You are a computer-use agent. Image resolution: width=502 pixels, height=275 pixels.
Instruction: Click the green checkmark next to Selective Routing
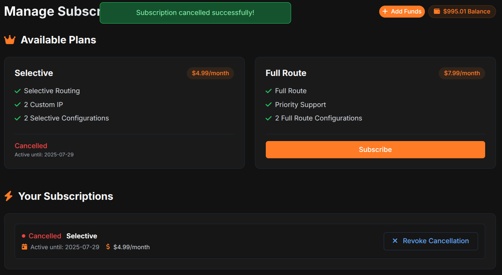coord(18,91)
